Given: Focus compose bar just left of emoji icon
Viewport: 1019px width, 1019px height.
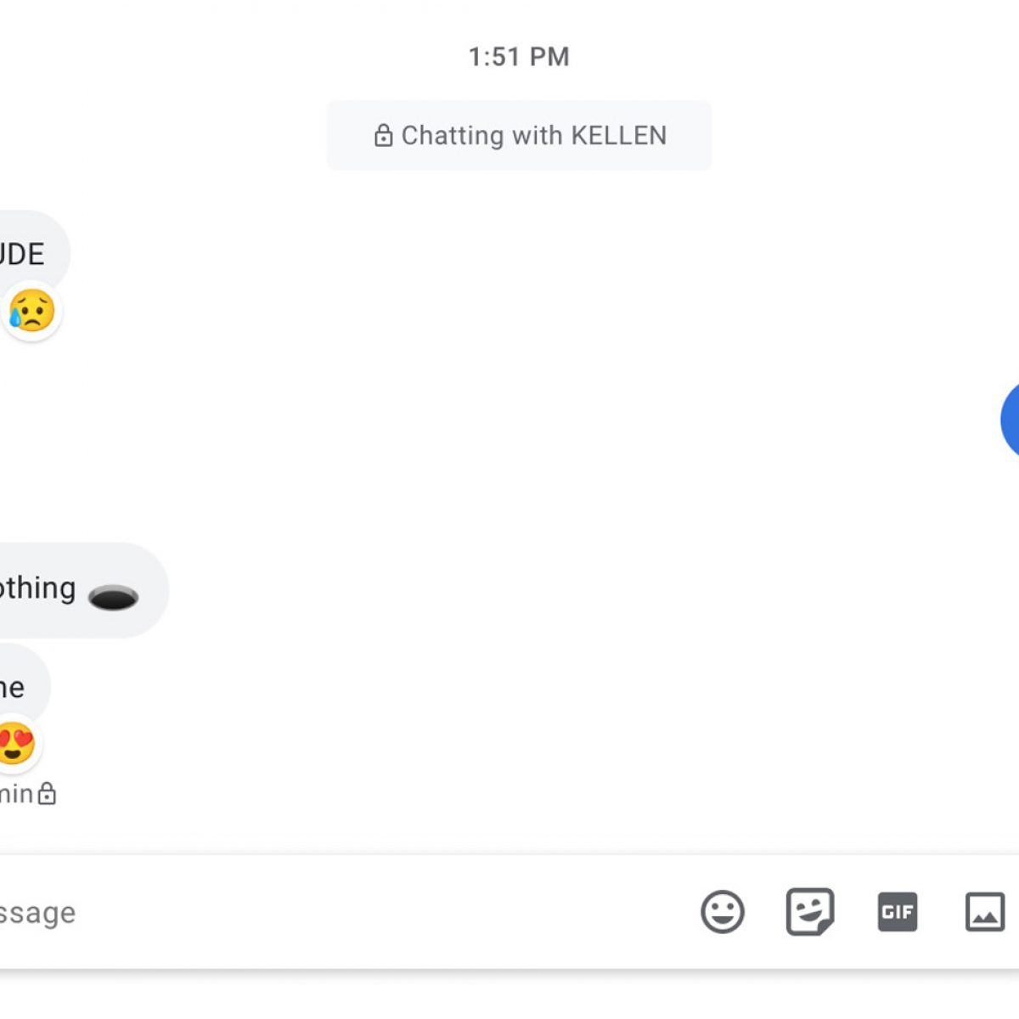Looking at the screenshot, I should point(594,913).
